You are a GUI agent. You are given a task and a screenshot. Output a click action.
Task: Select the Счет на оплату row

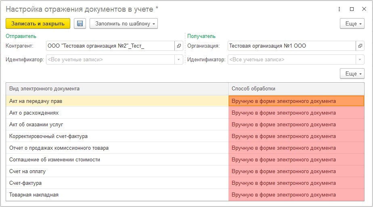pos(117,171)
